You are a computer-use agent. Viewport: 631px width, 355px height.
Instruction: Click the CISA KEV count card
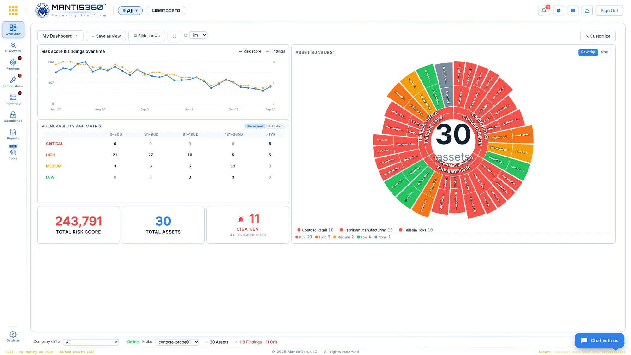[x=248, y=225]
